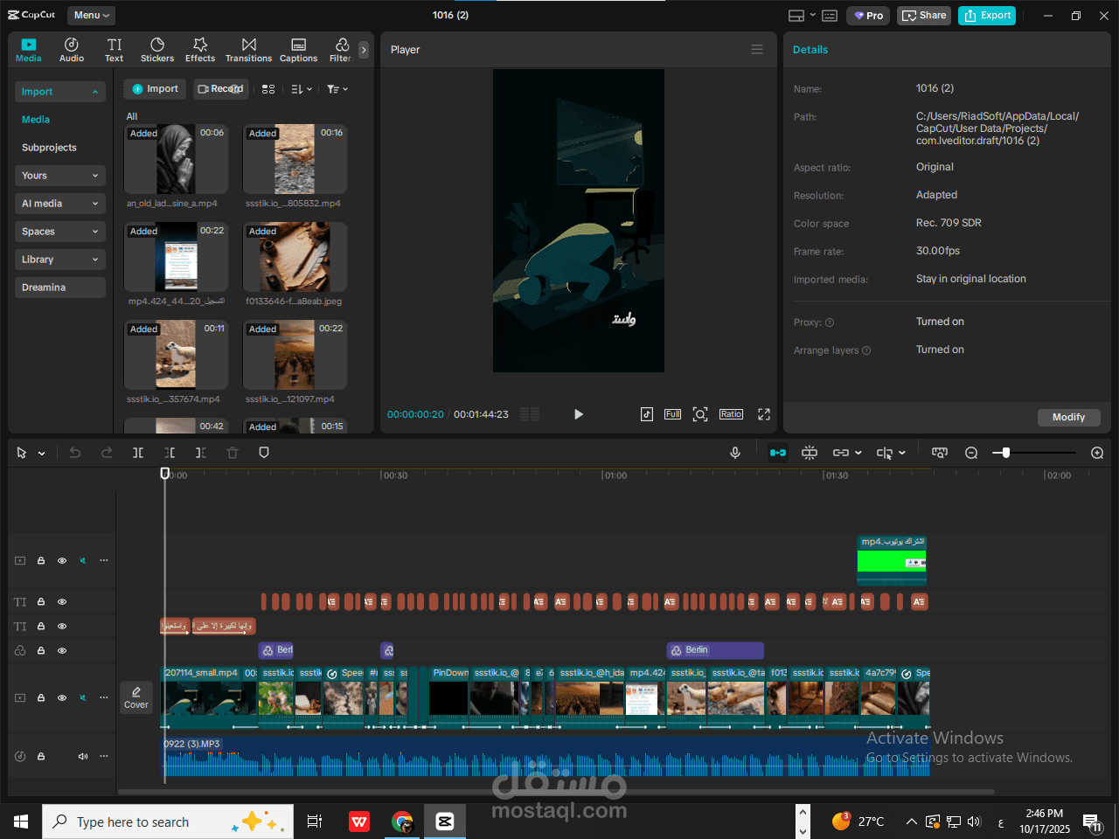Screen dimensions: 1119x839
Task: Click the preview zoom magnifier icon
Action: click(x=700, y=414)
